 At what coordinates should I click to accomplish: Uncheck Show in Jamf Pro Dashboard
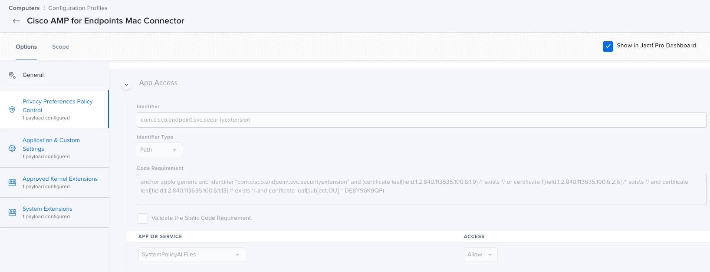(x=608, y=46)
